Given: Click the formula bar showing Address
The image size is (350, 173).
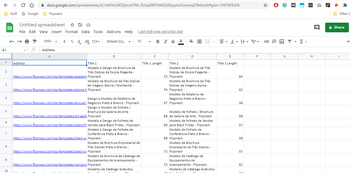Looking at the screenshot, I should [x=195, y=50].
